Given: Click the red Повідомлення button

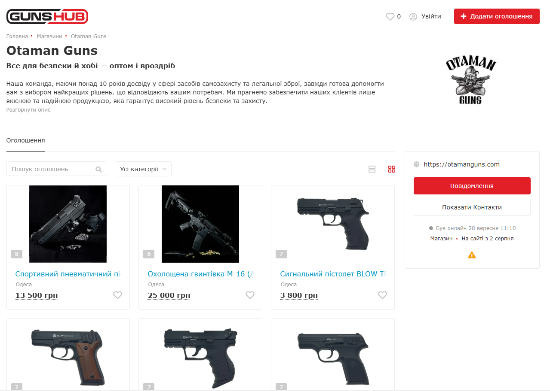Looking at the screenshot, I should [472, 186].
